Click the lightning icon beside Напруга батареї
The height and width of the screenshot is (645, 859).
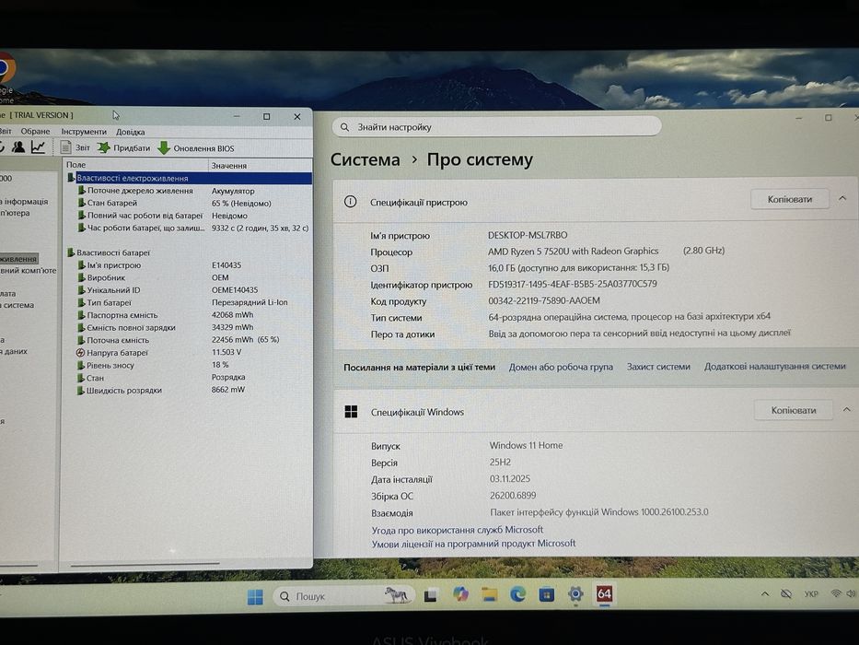(80, 353)
